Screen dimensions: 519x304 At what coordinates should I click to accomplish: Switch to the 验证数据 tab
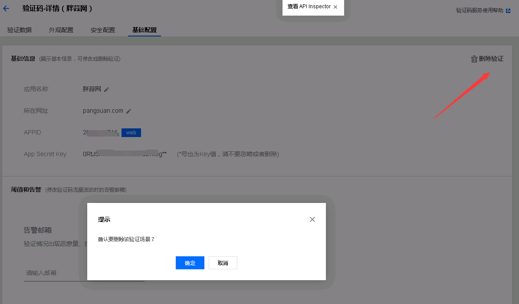pyautogui.click(x=20, y=30)
